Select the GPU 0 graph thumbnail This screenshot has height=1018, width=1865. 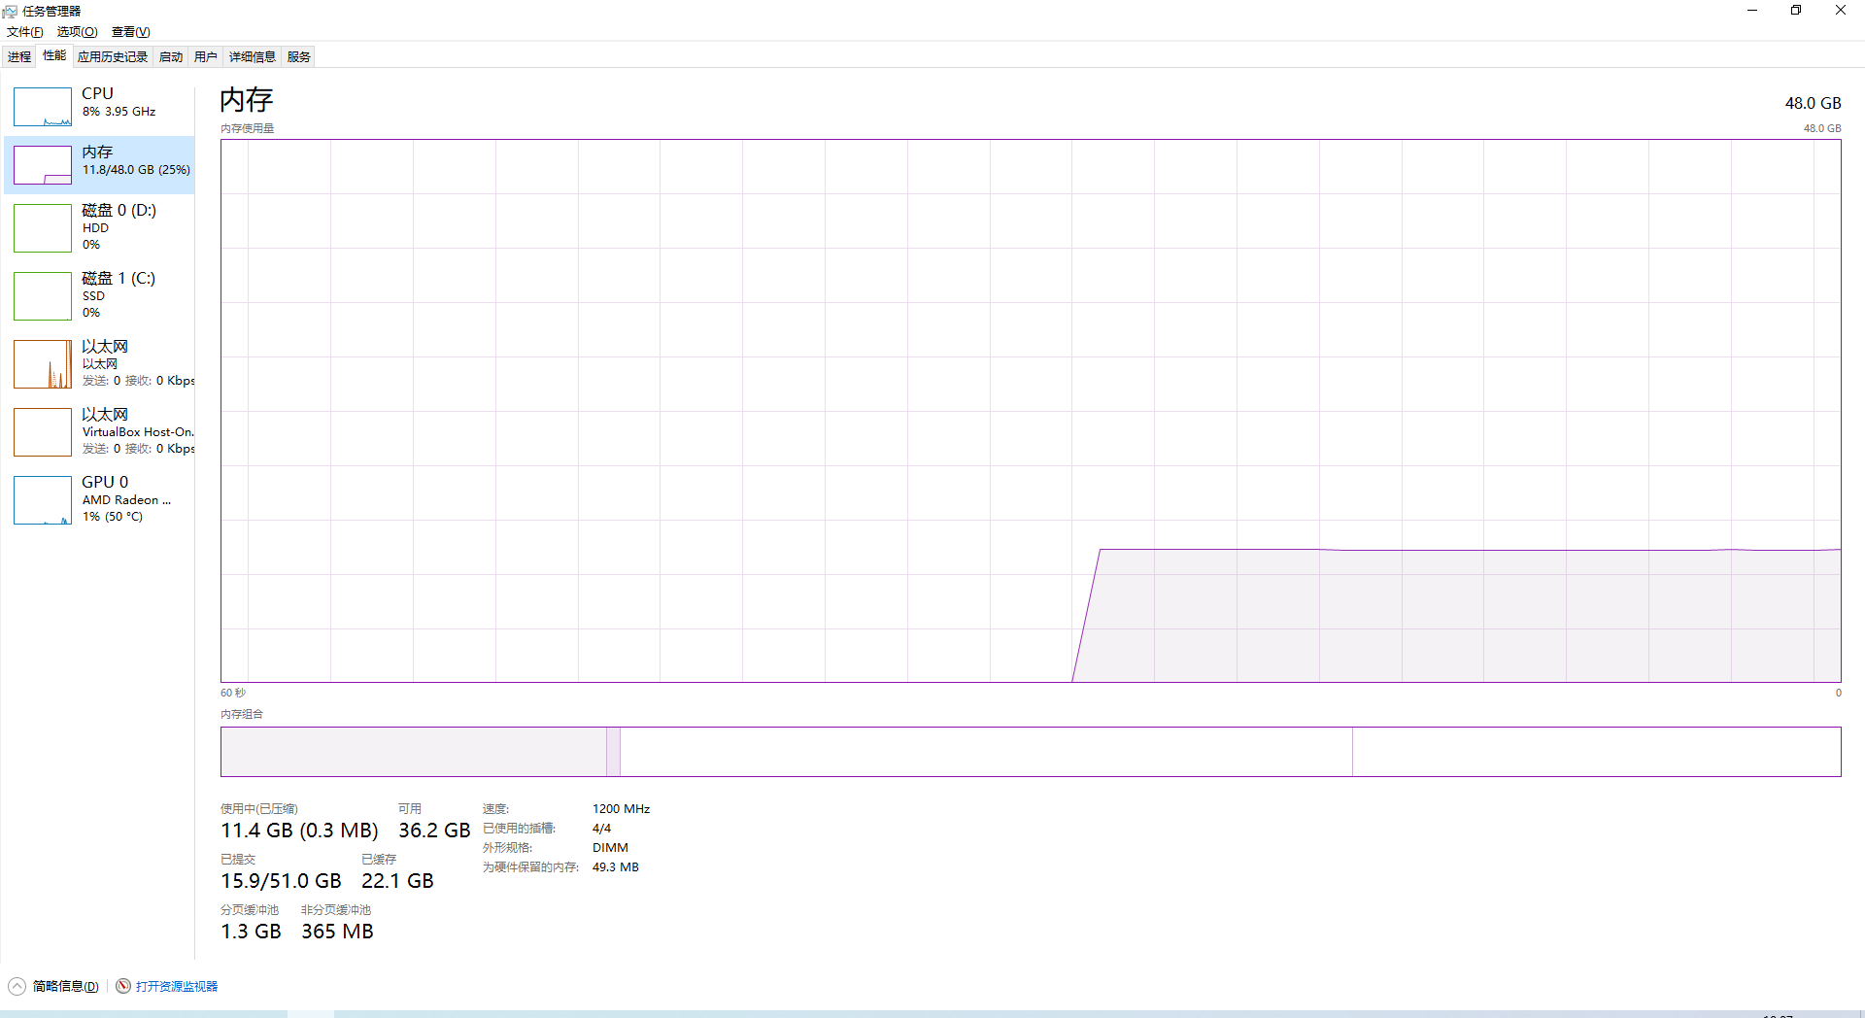(x=43, y=500)
